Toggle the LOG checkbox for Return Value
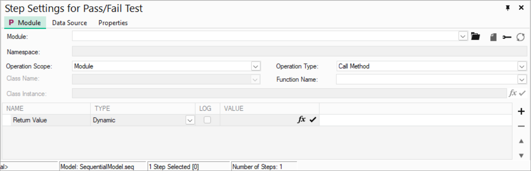 point(207,120)
